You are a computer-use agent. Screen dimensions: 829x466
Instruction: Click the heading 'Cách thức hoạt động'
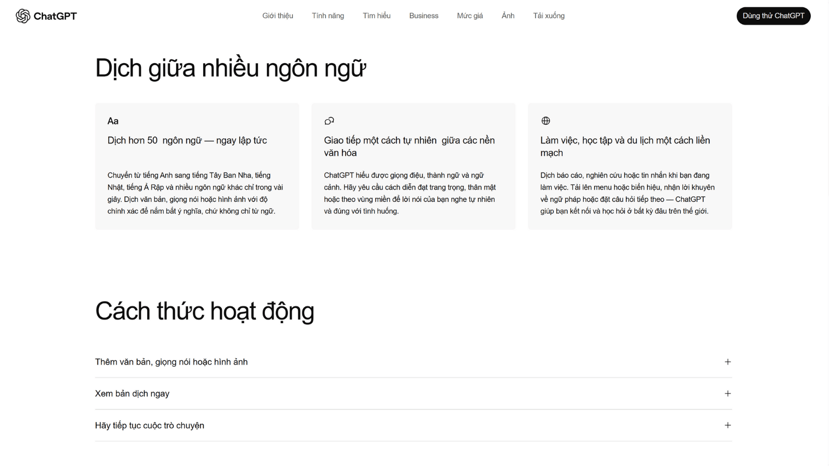(x=204, y=311)
